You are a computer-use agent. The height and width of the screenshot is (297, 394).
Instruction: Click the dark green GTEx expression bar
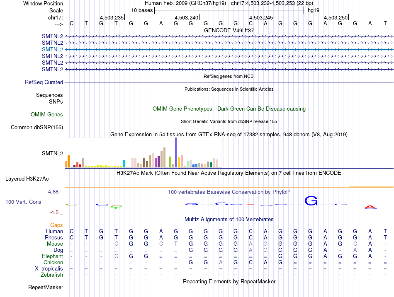coord(211,165)
